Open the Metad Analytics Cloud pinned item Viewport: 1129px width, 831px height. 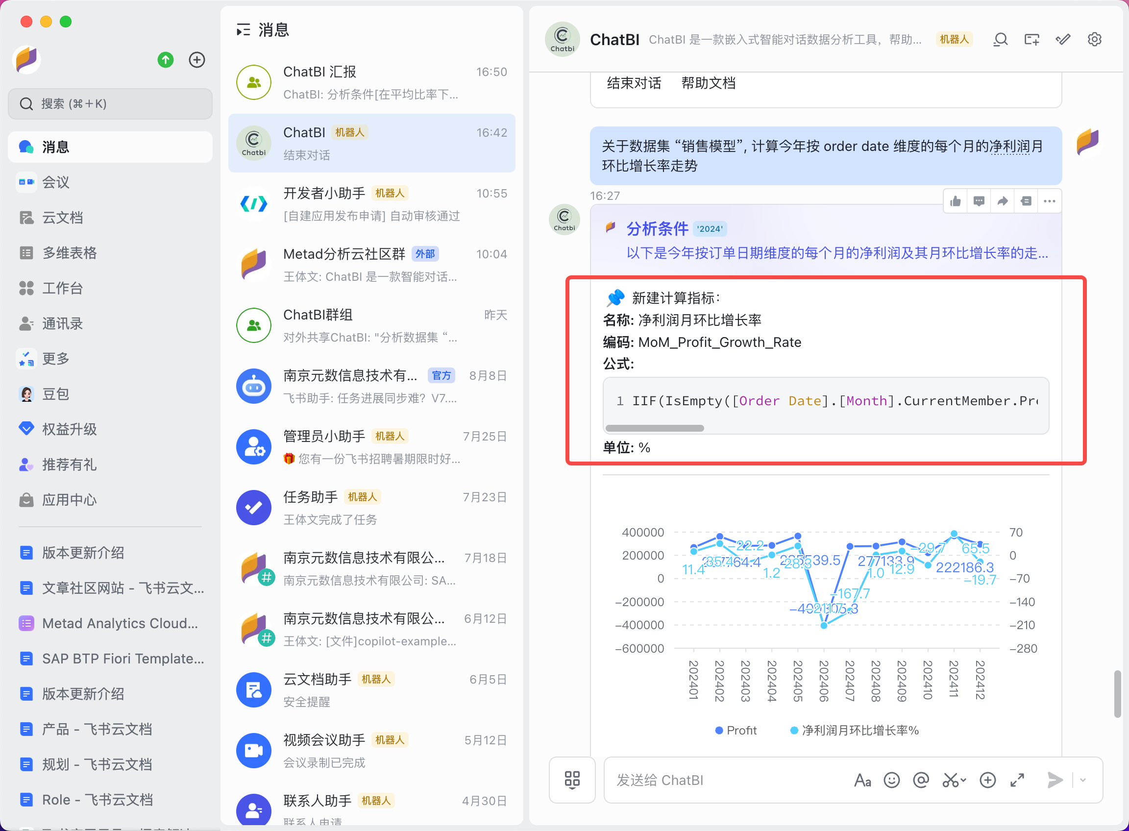(110, 623)
